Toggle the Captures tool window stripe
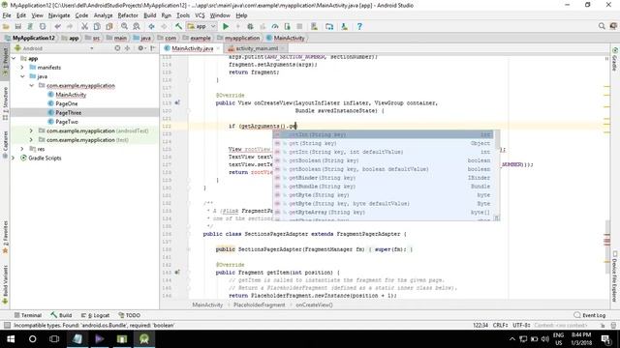 [5, 145]
